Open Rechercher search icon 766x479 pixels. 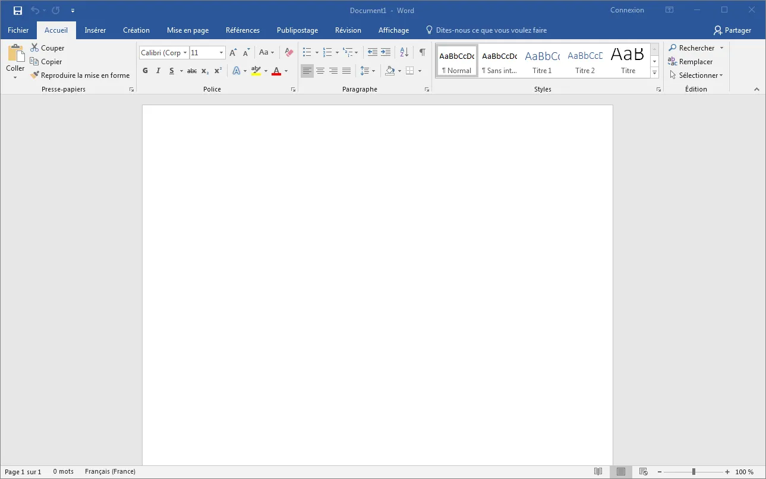click(x=673, y=48)
